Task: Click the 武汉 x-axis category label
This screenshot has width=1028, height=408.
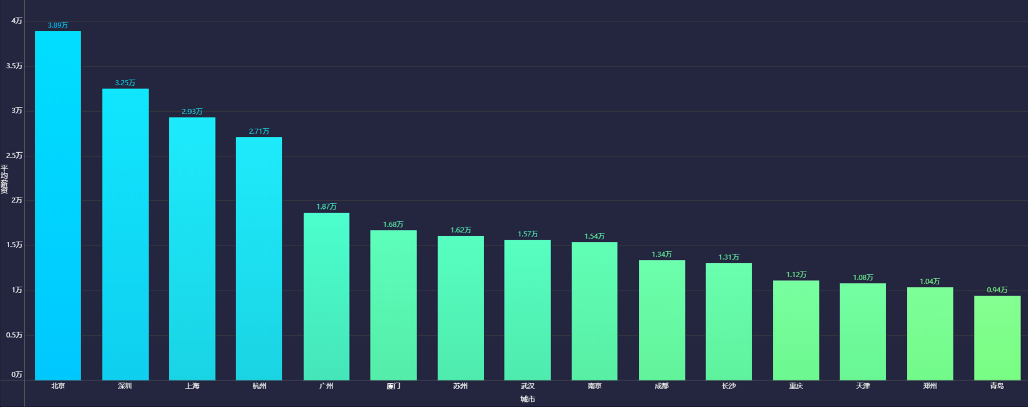Action: click(x=528, y=386)
